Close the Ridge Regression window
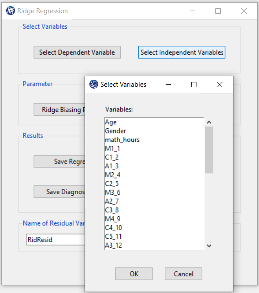The image size is (259, 293). coord(244,11)
